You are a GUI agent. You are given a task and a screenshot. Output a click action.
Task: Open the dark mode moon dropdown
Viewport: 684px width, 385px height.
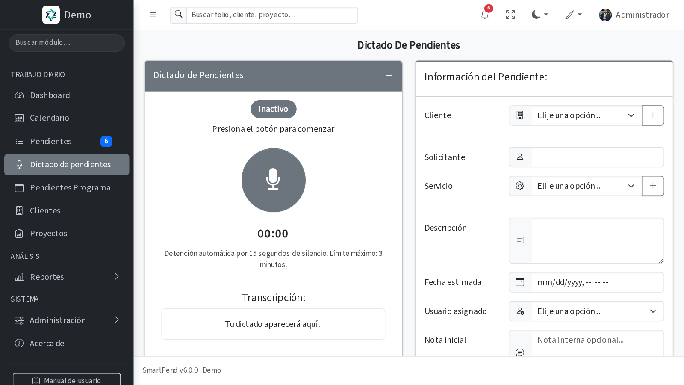(x=540, y=15)
